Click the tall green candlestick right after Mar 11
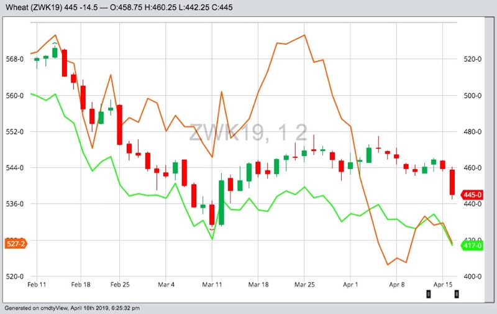Image resolution: width=497 pixels, height=314 pixels. (x=221, y=202)
